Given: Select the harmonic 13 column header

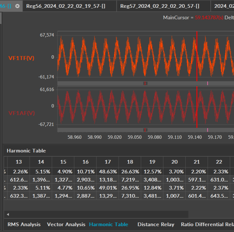Looking at the screenshot, I should point(19,162).
